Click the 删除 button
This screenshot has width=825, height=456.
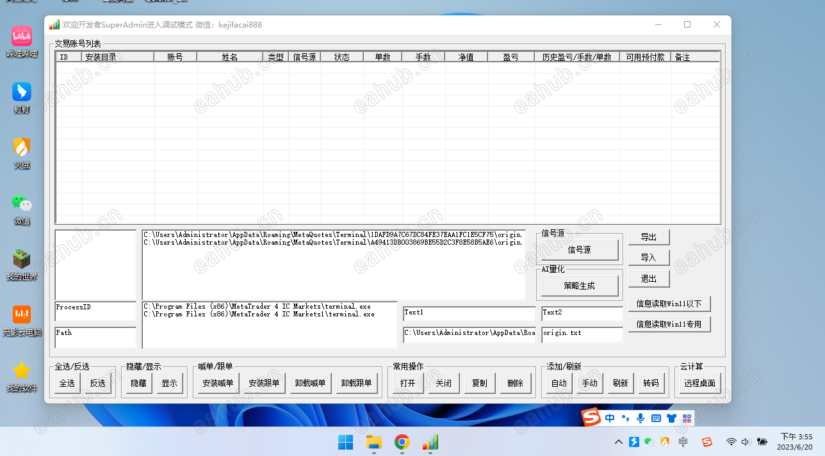(516, 383)
